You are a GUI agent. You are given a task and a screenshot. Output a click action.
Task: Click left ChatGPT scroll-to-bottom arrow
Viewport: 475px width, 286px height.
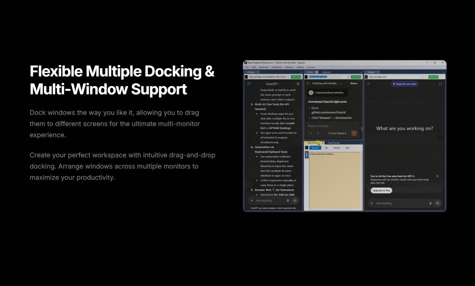[273, 189]
